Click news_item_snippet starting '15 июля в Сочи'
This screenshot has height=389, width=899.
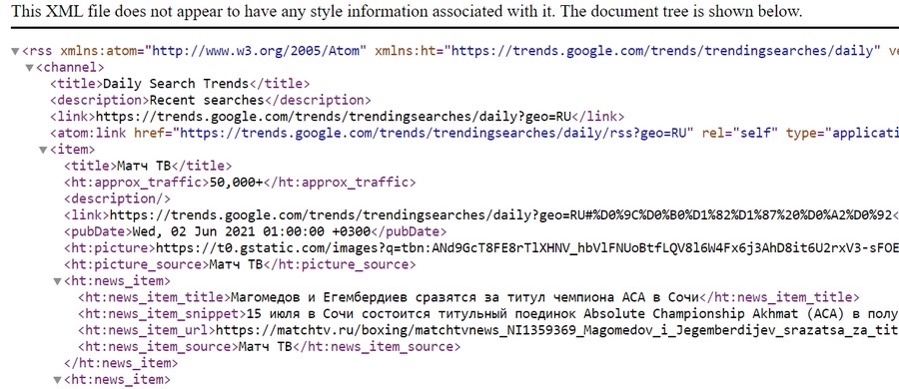click(571, 314)
